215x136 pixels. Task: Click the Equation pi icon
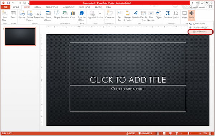tap(168, 13)
